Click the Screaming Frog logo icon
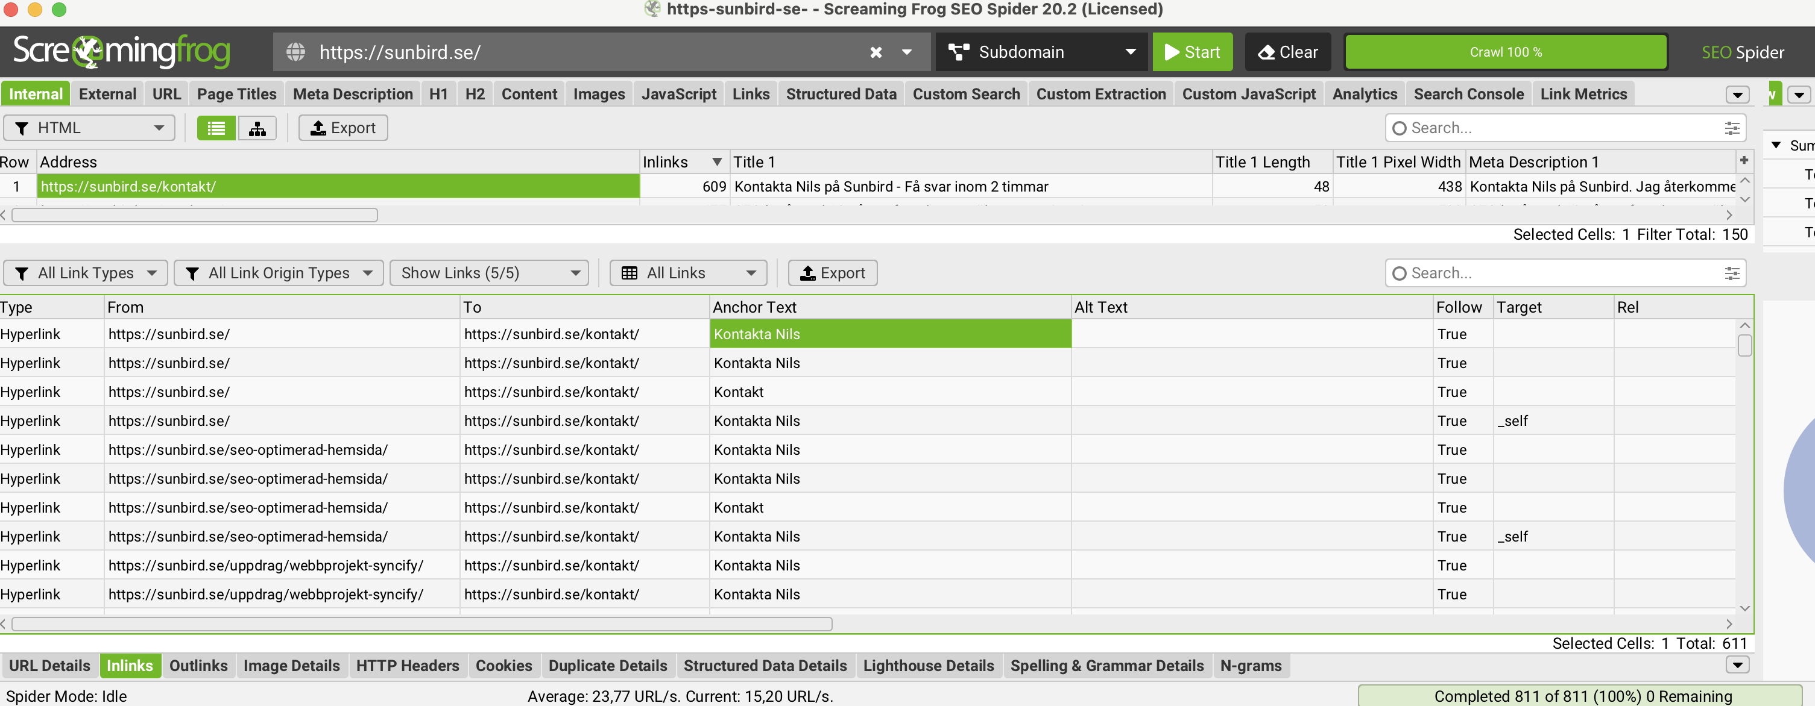The height and width of the screenshot is (706, 1815). (126, 52)
